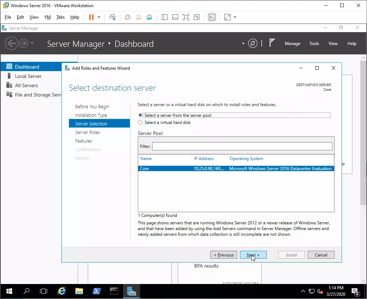The width and height of the screenshot is (367, 299).
Task: Expand the stretch display dropdown arrow
Action: tap(235, 17)
